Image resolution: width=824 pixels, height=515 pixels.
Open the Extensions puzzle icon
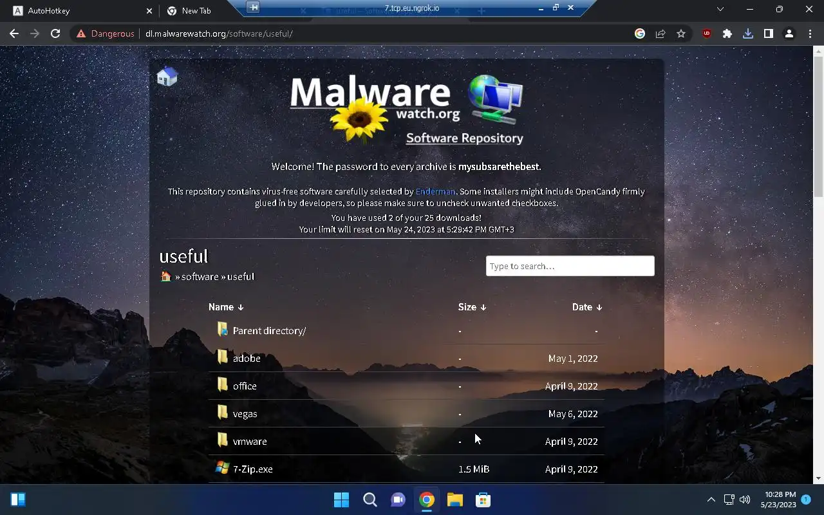[x=727, y=33]
